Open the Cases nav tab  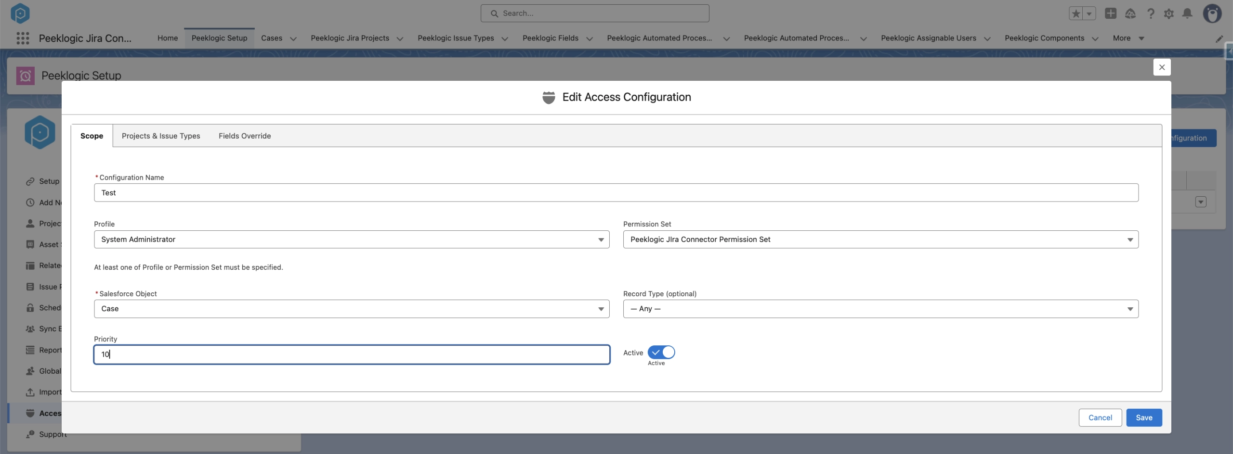pos(272,38)
